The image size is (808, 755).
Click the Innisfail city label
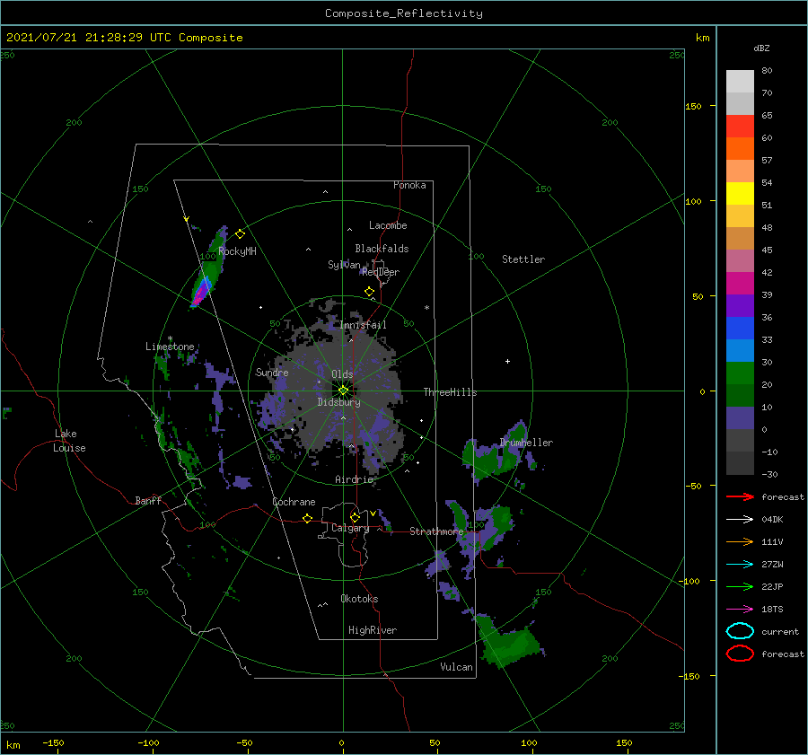point(363,325)
